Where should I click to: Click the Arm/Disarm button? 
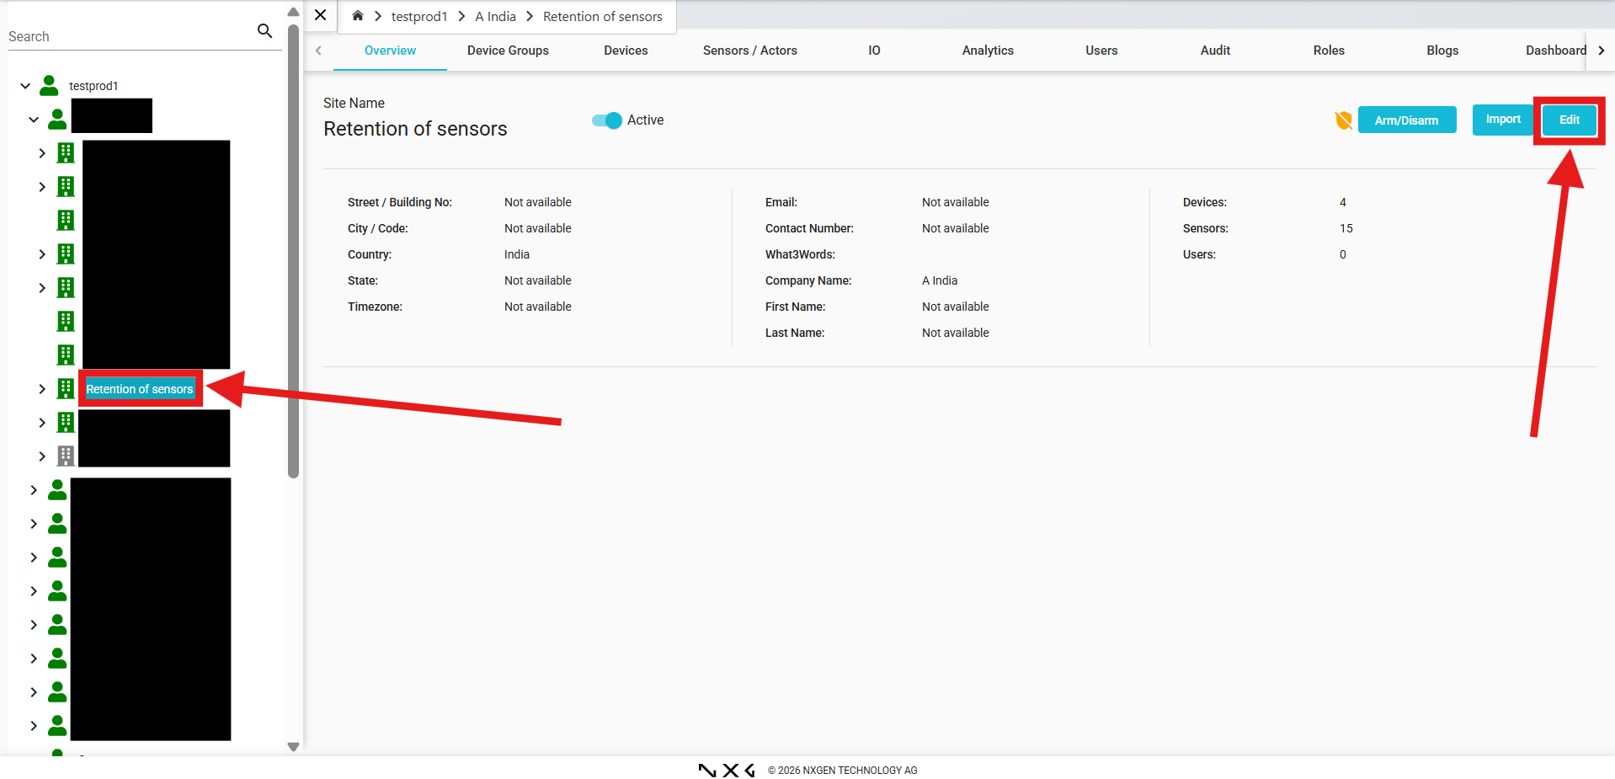click(x=1406, y=120)
